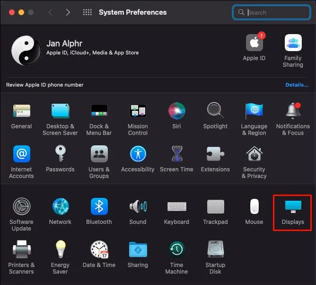Screen dimensions: 316x285
Task: Minimize the window with yellow button
Action: tap(21, 12)
